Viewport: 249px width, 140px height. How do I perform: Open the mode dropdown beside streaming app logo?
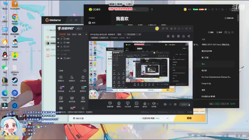[x=79, y=28]
